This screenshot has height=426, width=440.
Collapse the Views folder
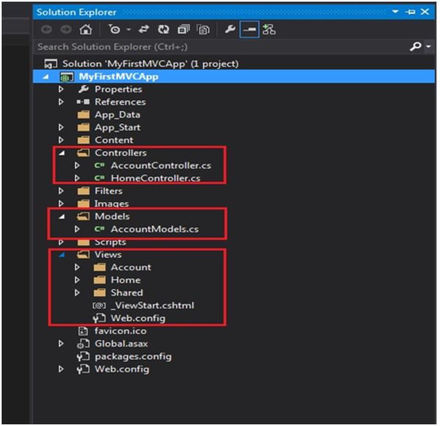point(62,255)
